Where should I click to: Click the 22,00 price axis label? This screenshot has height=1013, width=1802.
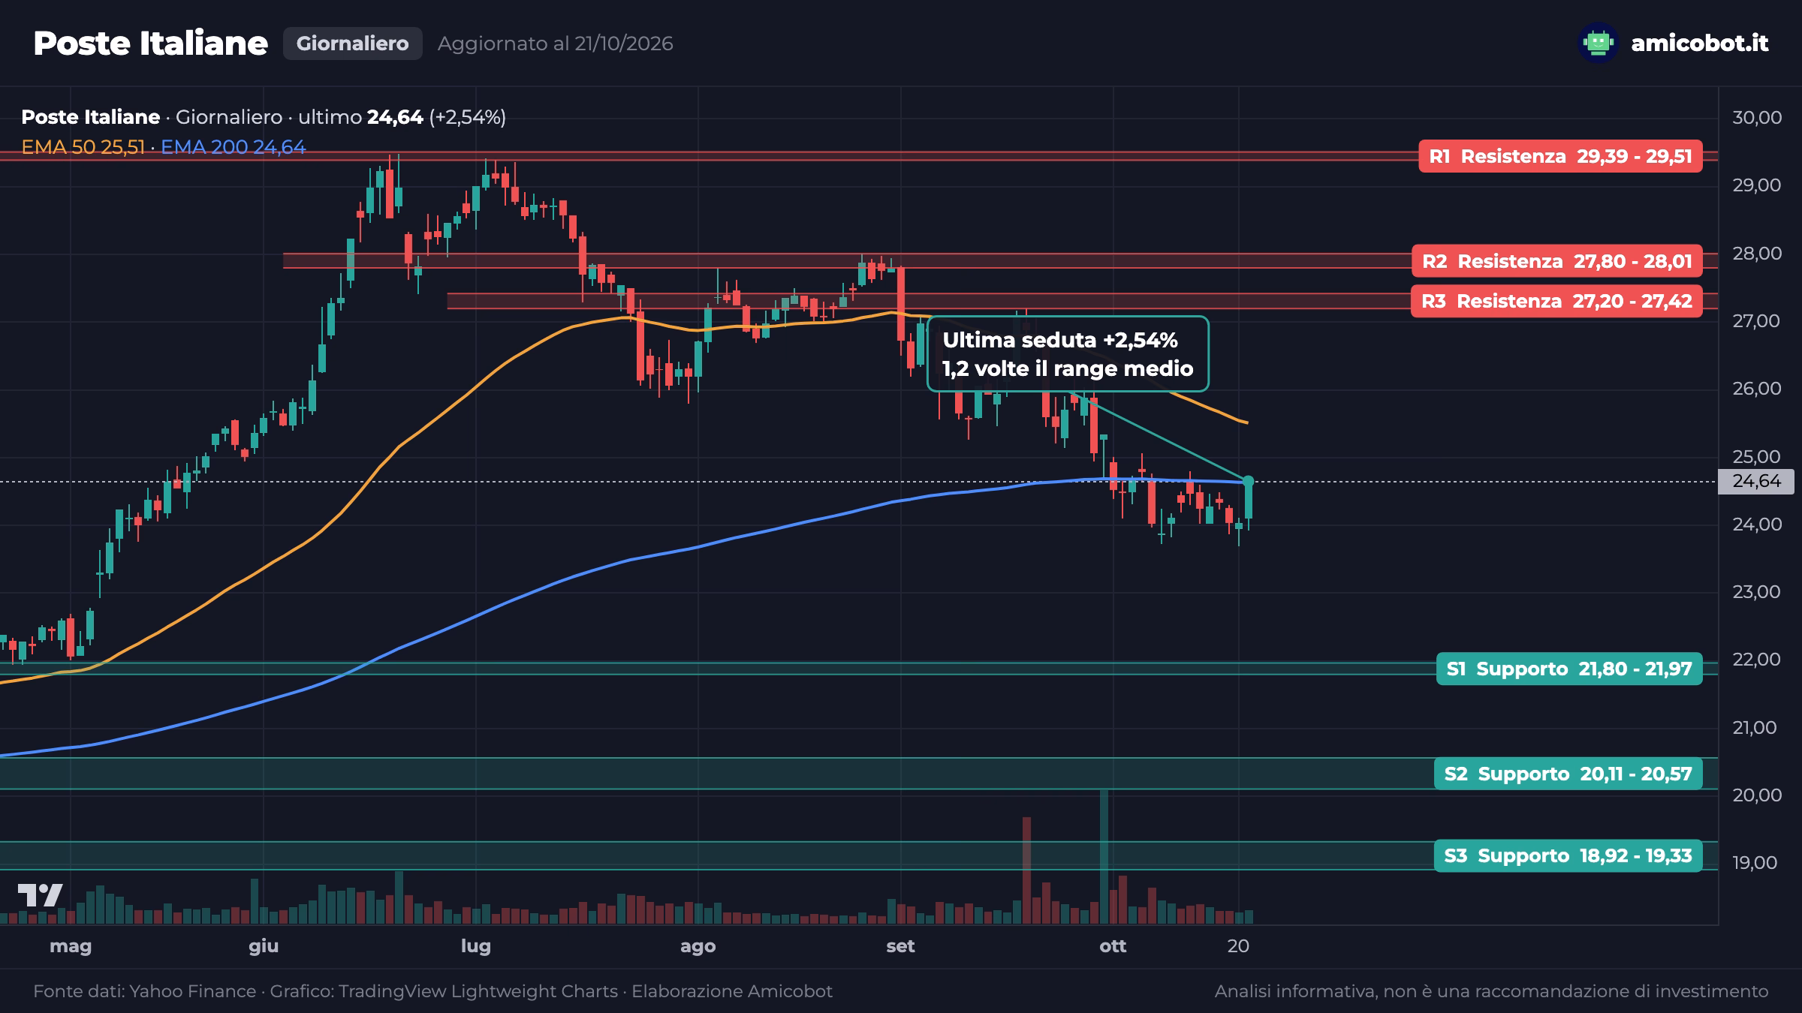pos(1756,660)
